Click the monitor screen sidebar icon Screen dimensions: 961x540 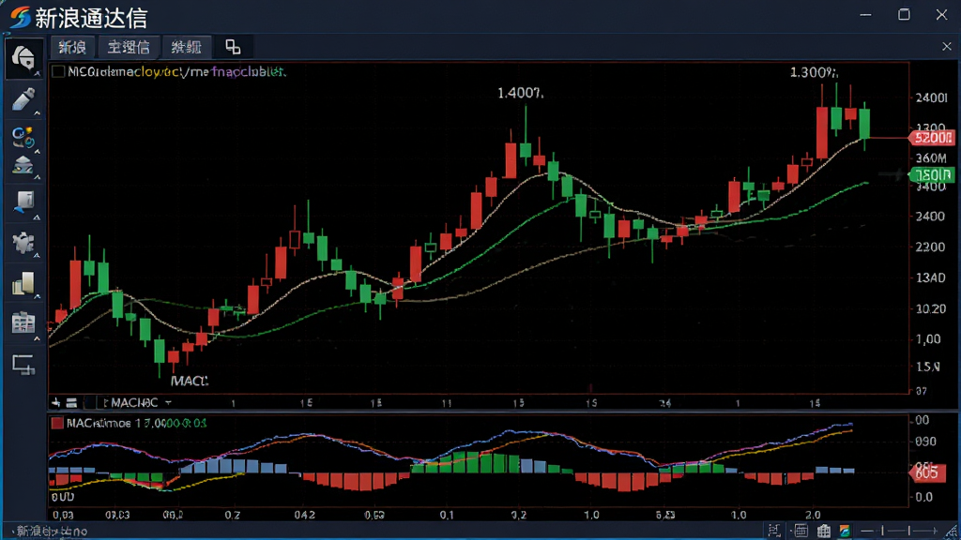[23, 365]
